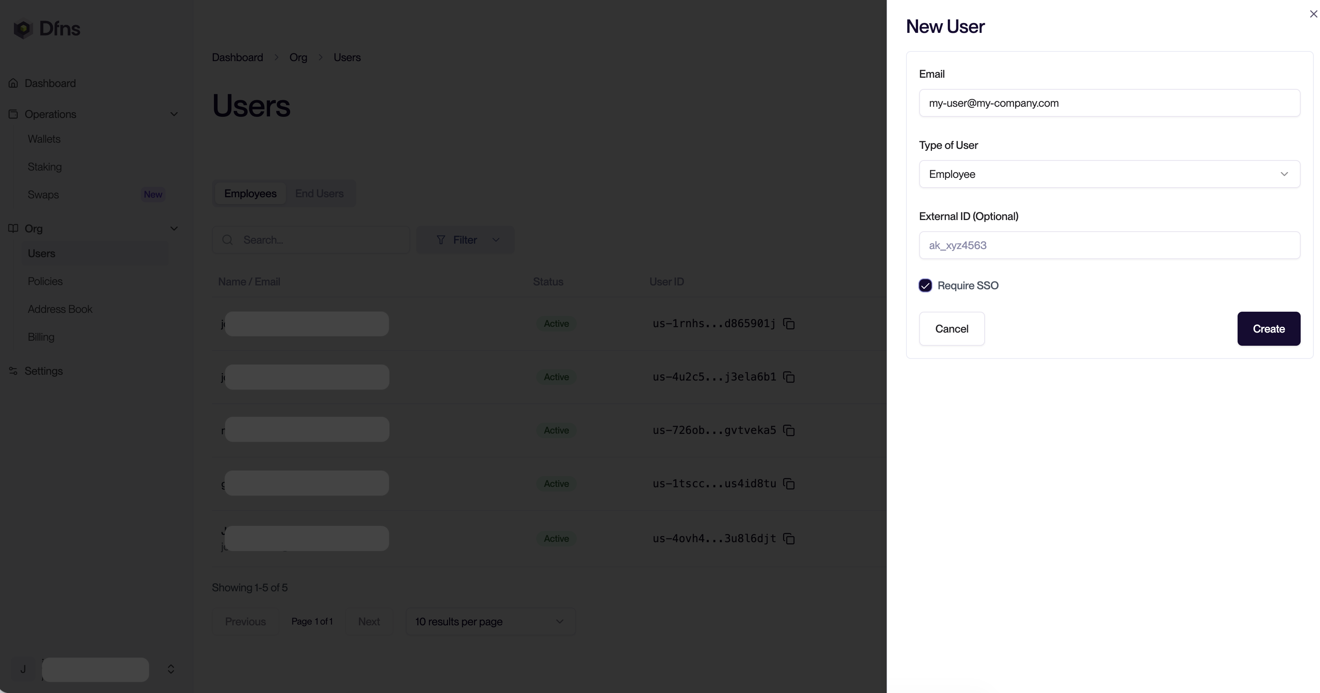This screenshot has height=693, width=1320.
Task: Copy user ID us-726ob...gvtveka5
Action: pos(788,430)
